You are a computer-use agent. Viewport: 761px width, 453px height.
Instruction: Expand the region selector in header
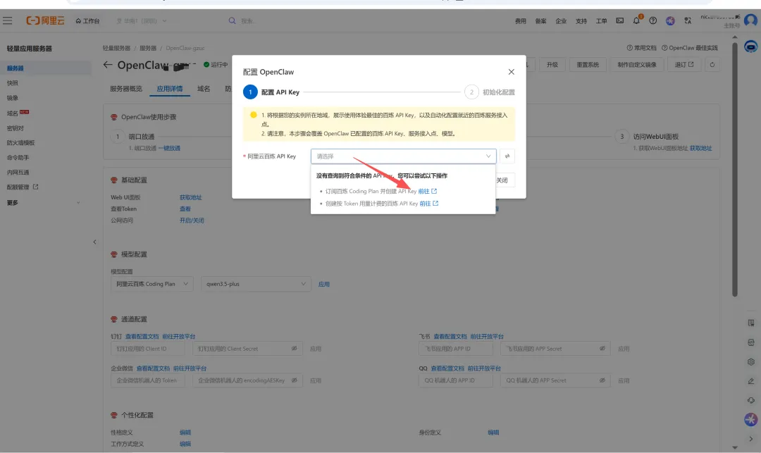(x=142, y=21)
